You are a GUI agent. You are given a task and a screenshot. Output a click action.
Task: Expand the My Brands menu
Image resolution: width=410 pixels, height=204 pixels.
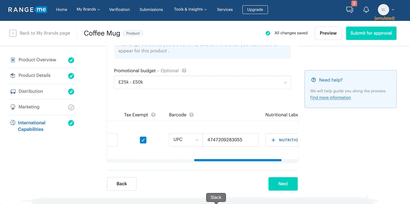click(88, 9)
